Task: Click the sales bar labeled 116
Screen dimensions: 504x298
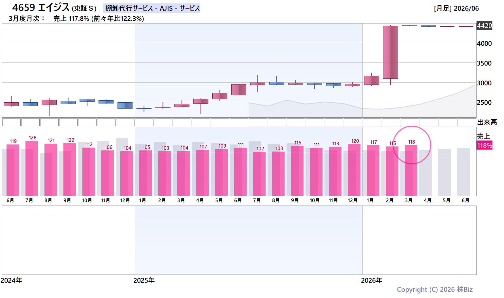Action: (x=297, y=171)
